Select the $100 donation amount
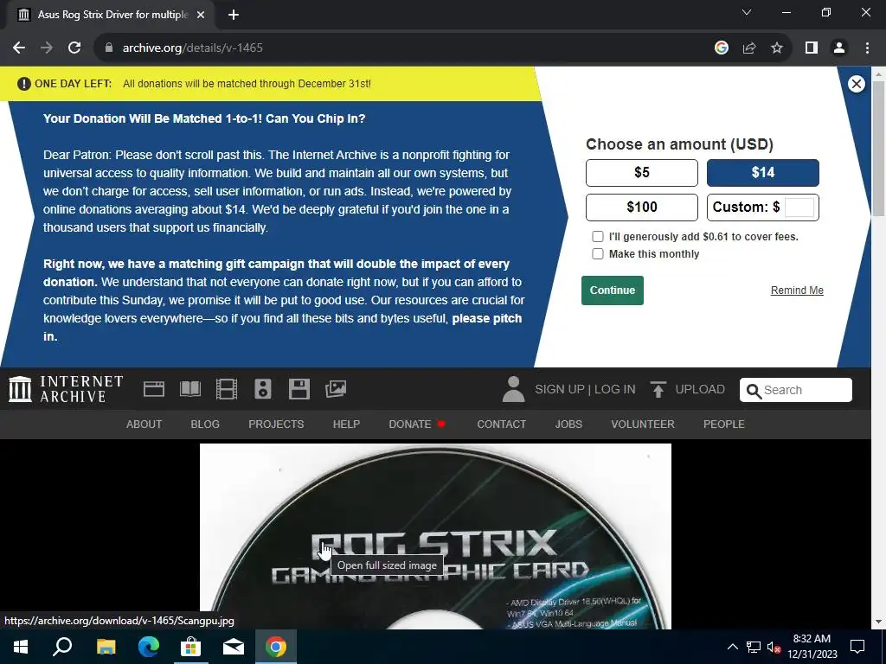 point(642,207)
